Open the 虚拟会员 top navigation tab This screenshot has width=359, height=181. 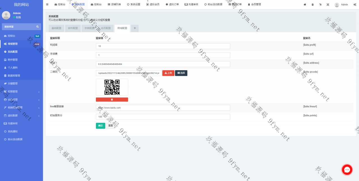153,4
